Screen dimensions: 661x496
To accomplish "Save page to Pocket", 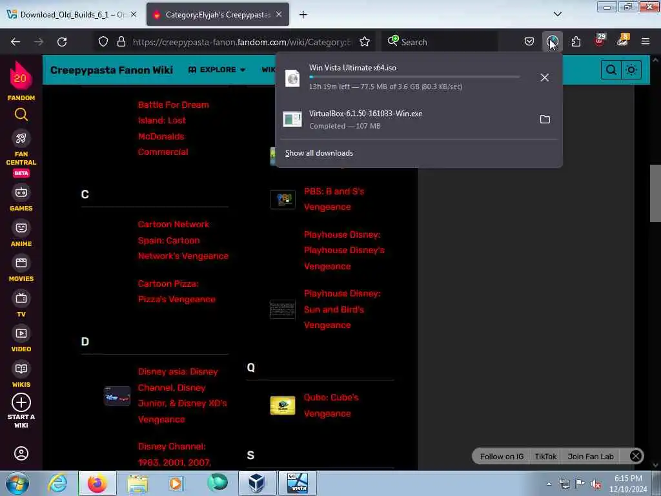I will [529, 41].
